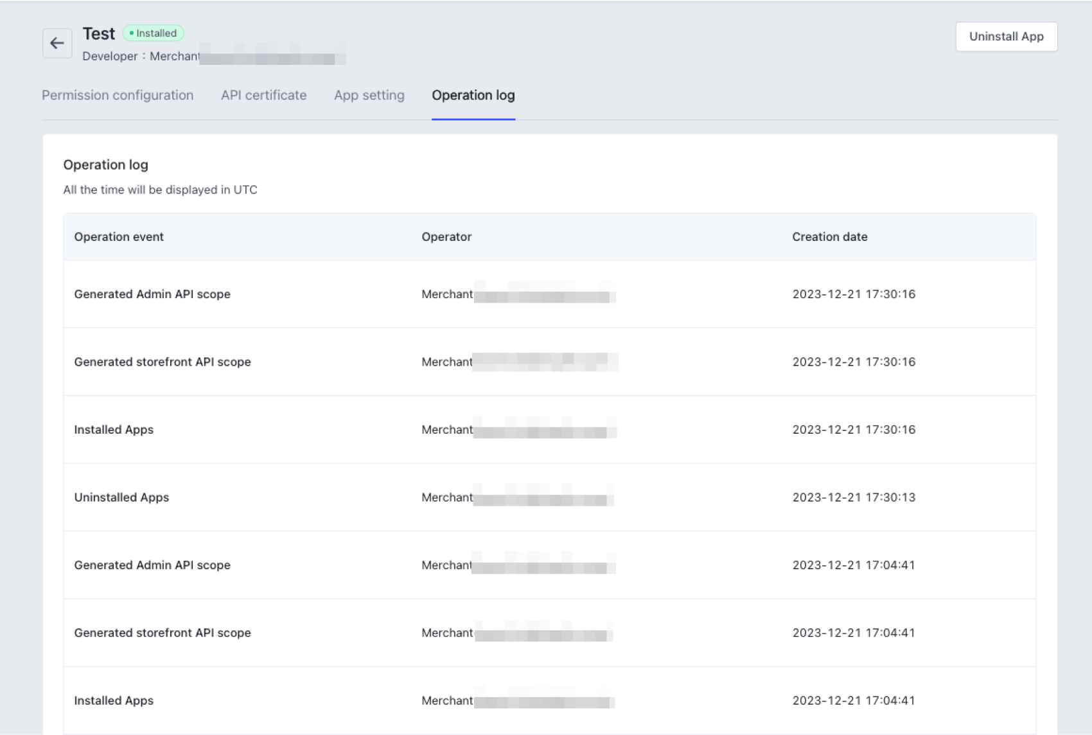The height and width of the screenshot is (735, 1092).
Task: Click the 2023-12-21 17:30:13 timestamp
Action: click(x=853, y=497)
